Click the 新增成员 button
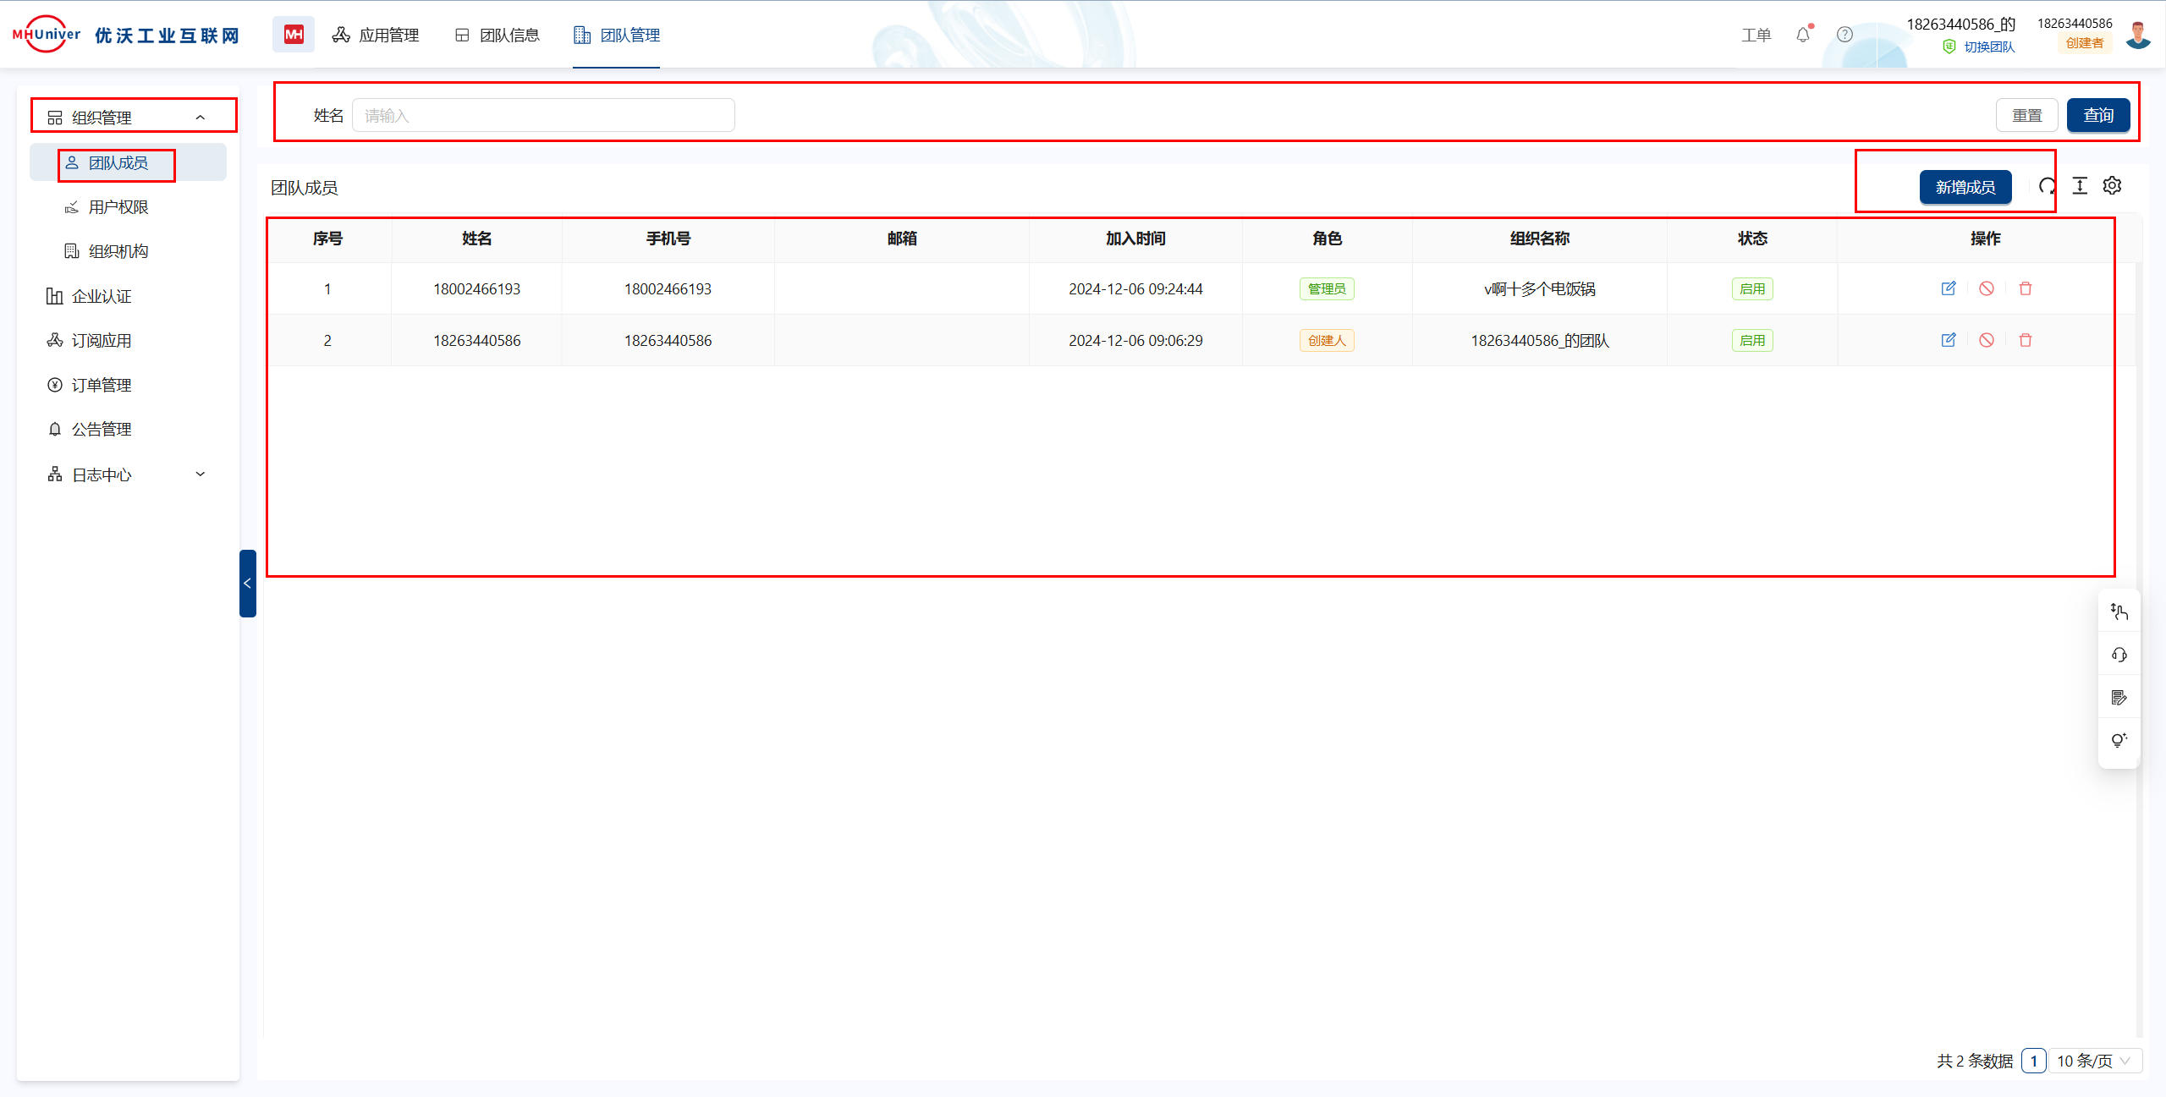Image resolution: width=2166 pixels, height=1097 pixels. [1965, 187]
